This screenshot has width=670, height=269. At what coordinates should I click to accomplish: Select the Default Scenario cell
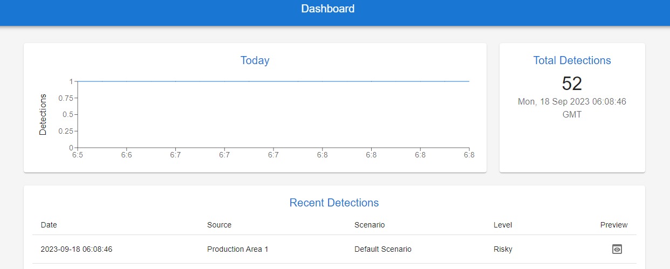pos(382,249)
